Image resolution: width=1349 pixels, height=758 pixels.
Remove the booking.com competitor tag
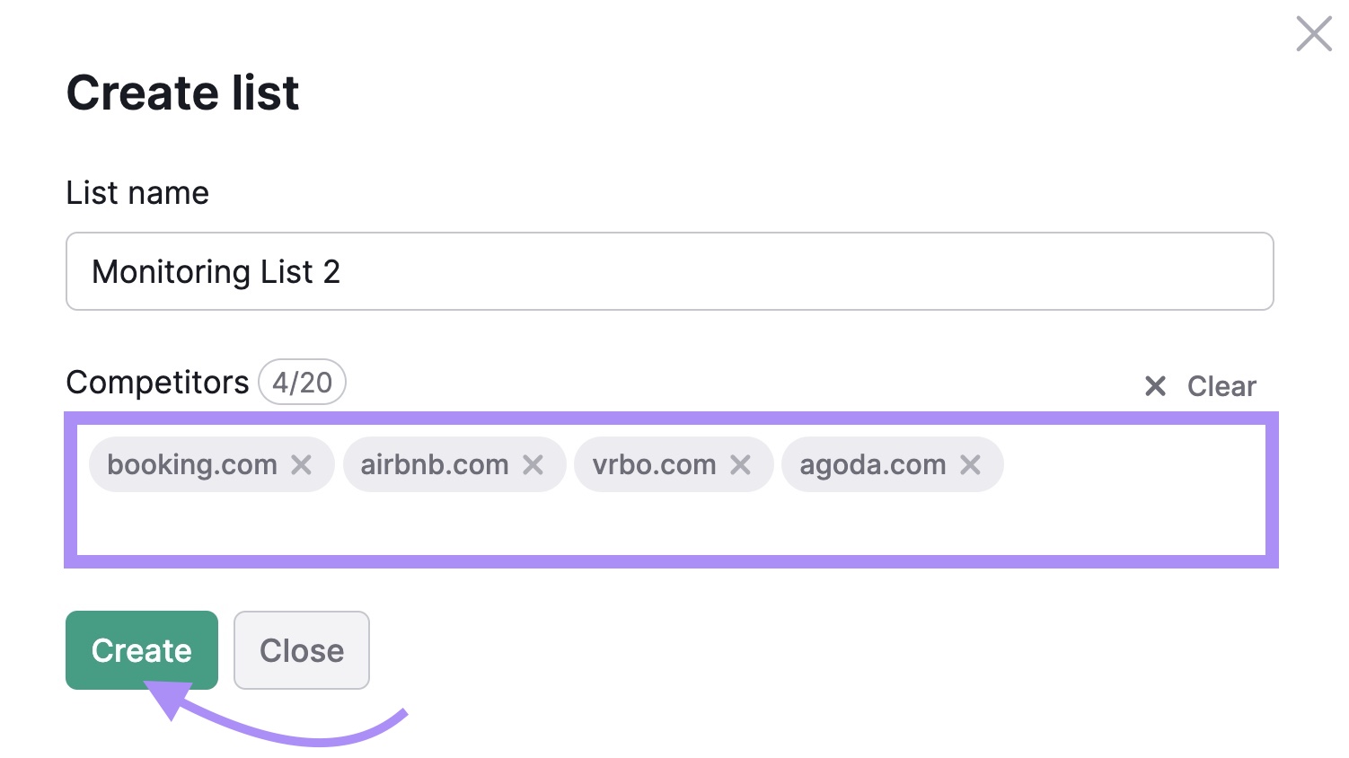click(x=302, y=464)
